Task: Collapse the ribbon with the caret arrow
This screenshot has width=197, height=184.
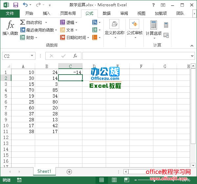Action: coord(192,46)
